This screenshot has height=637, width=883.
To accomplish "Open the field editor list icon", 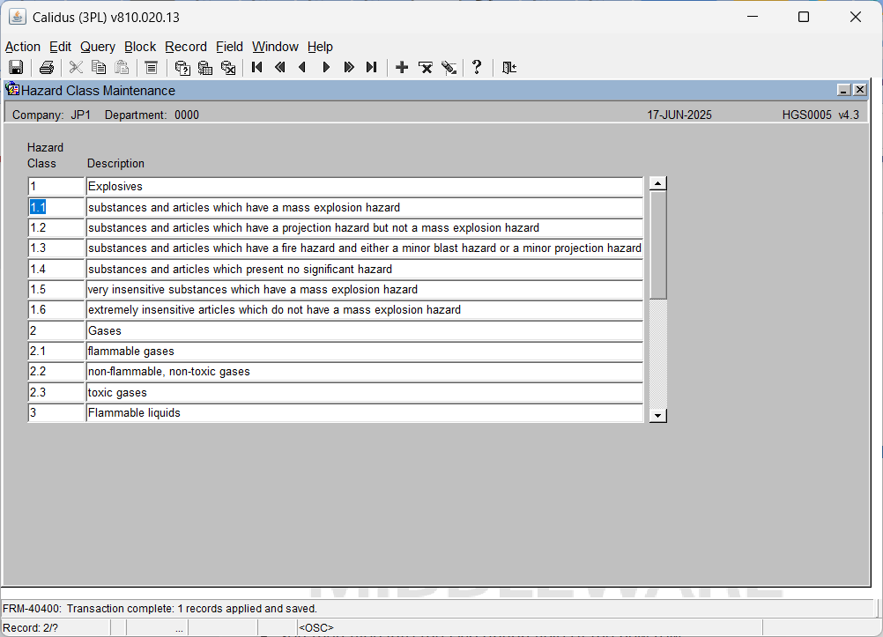I will click(x=151, y=68).
